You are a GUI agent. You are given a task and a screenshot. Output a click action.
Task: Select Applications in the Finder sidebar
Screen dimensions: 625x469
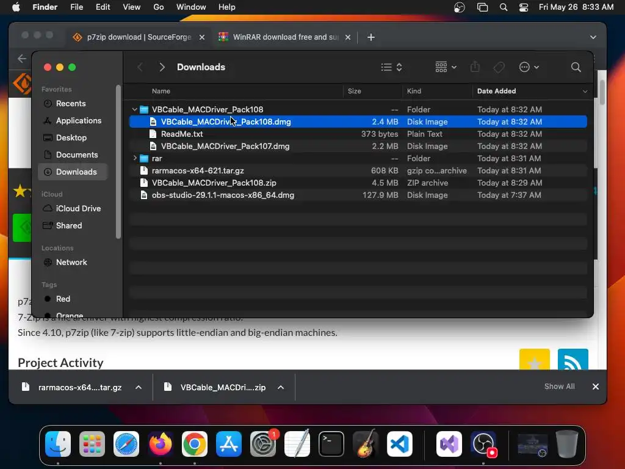coord(73,120)
